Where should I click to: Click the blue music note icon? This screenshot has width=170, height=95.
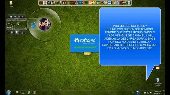[x=33, y=25]
